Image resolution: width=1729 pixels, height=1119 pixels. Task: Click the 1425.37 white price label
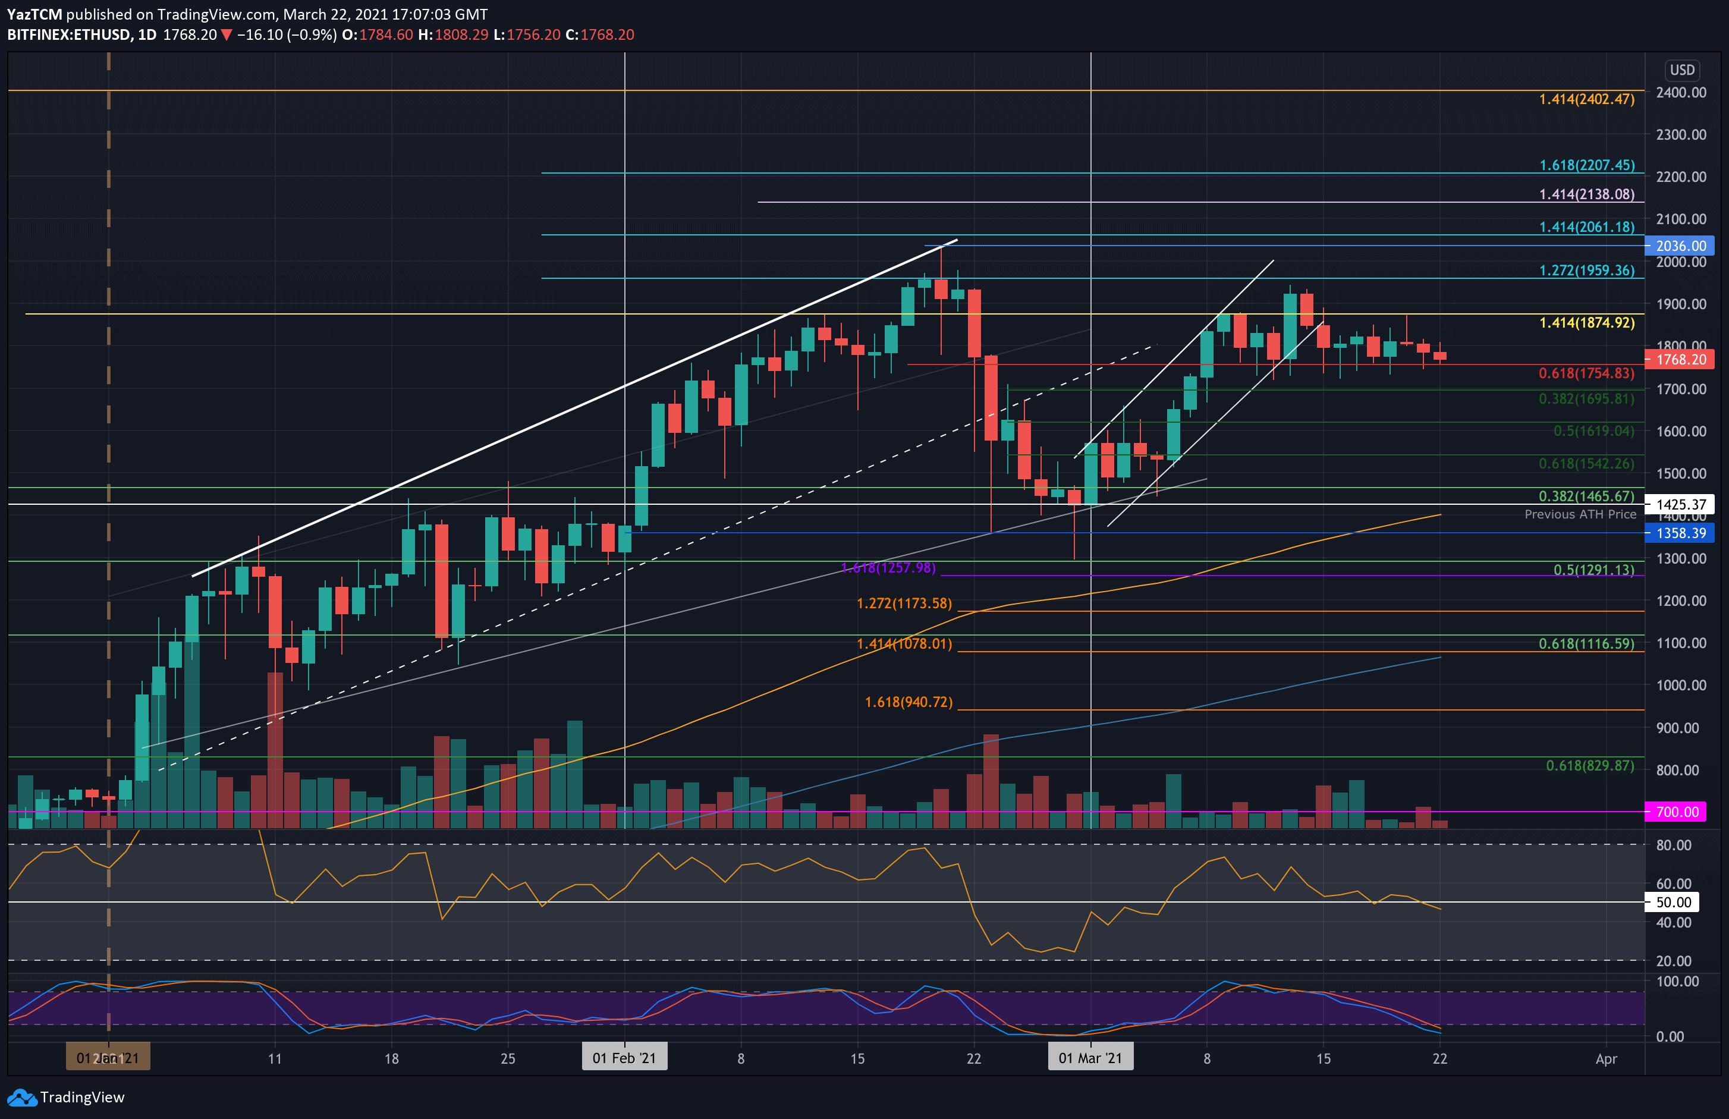(1680, 504)
